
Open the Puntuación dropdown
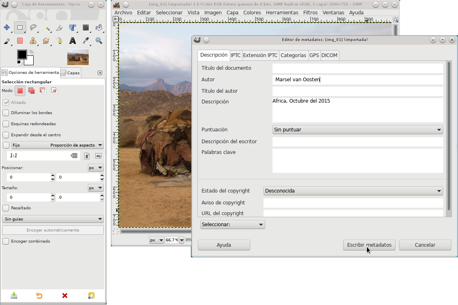(x=357, y=130)
